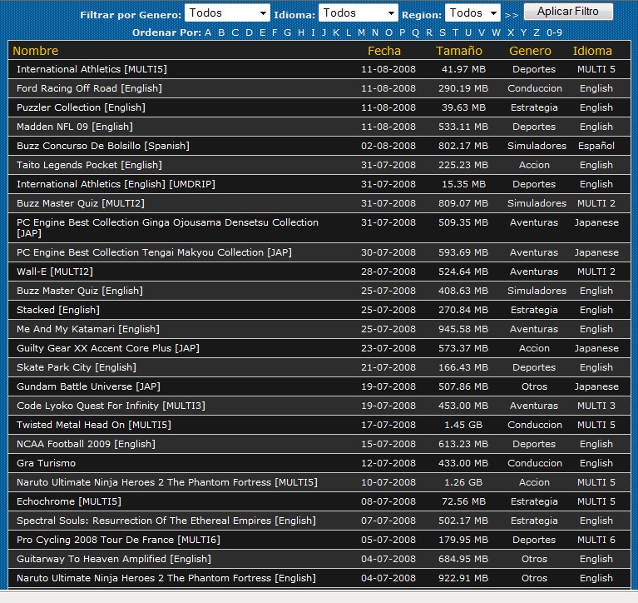Viewport: 638px width, 603px height.
Task: Open Naruto Ultimate Ninja Heroes 2 [MULTI5]
Action: (167, 482)
